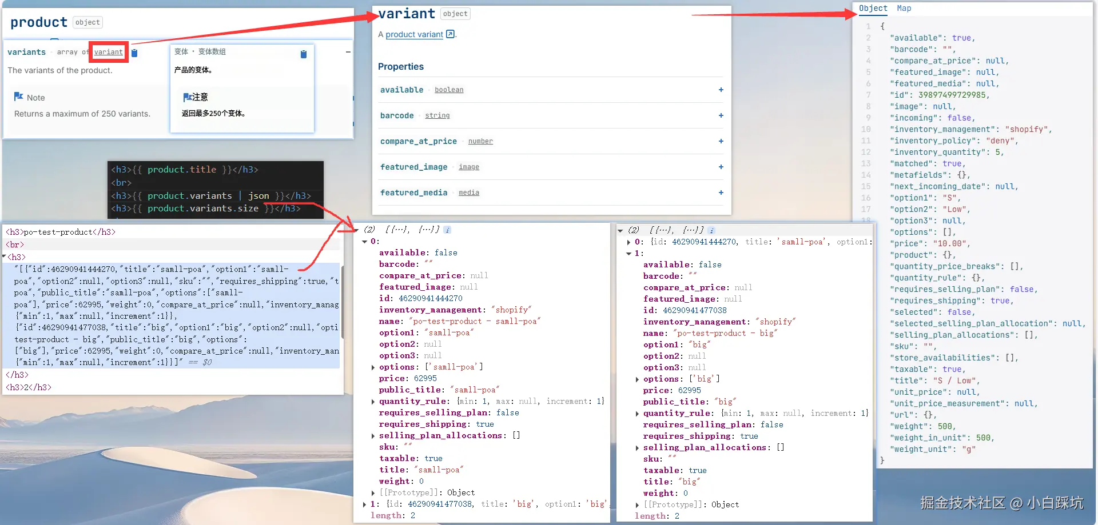Screen dimensions: 1098x525
Task: Select compare_at_price property name in docs
Action: [419, 141]
